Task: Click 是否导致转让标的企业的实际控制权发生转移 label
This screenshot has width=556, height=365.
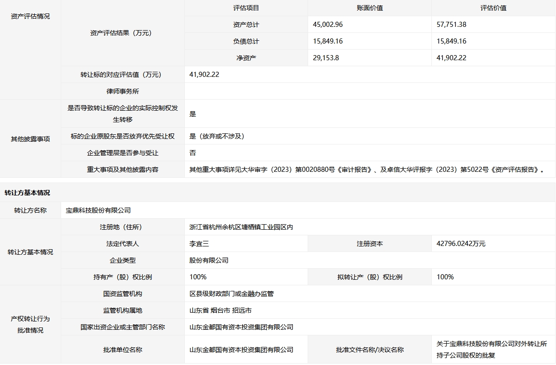Action: point(123,113)
